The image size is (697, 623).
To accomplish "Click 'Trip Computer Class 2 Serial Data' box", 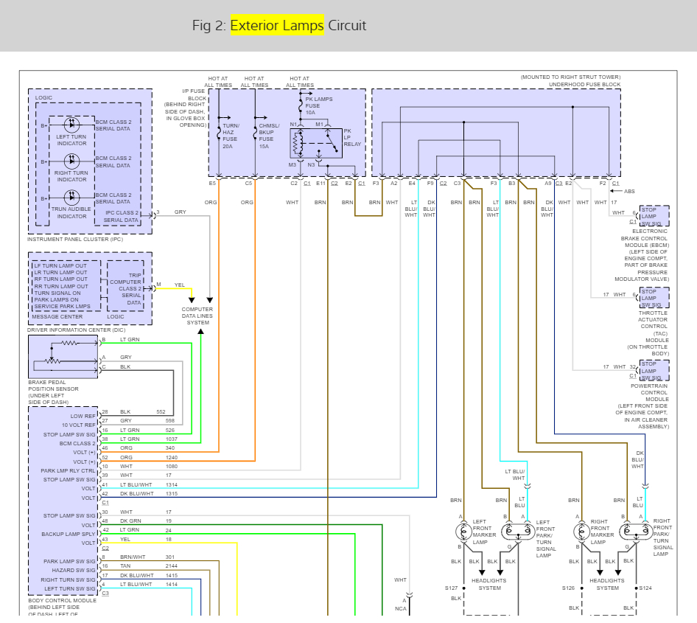I will [126, 286].
